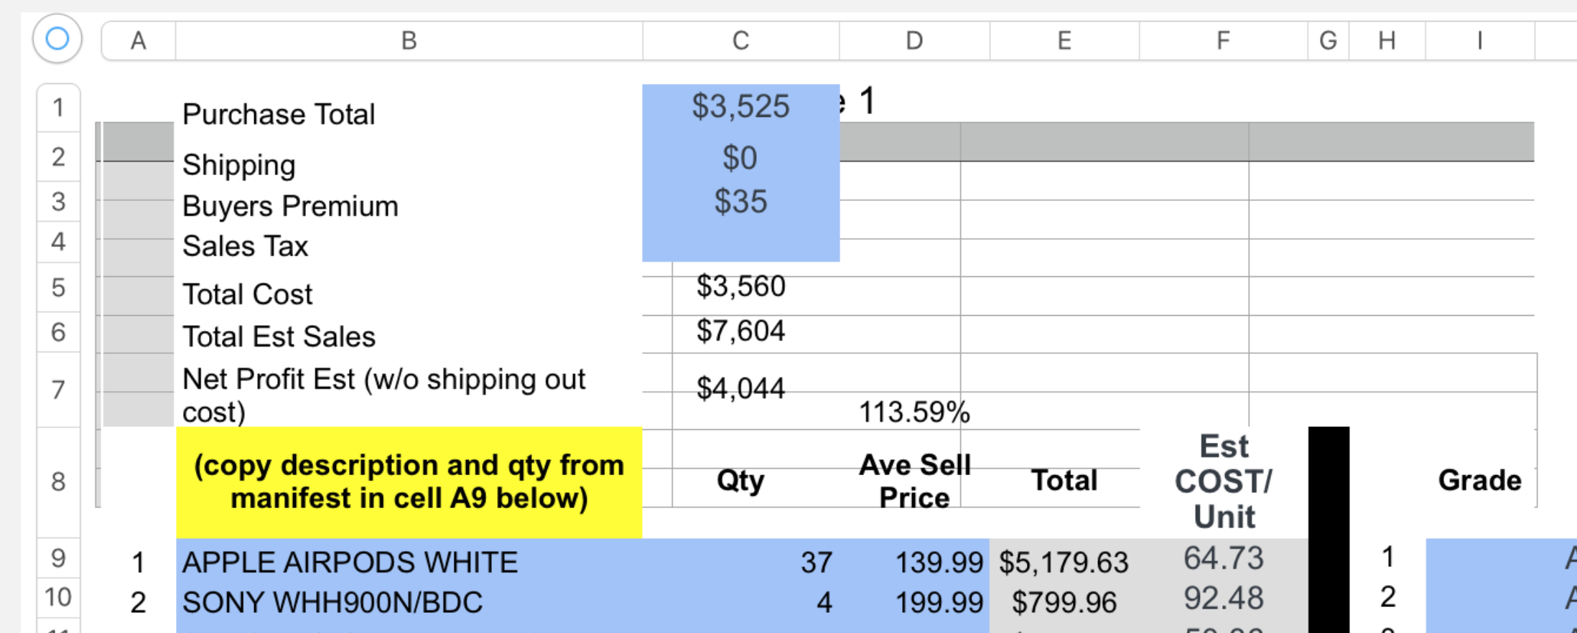The height and width of the screenshot is (633, 1577).
Task: Click the APPLE AIRPODS WHITE cell
Action: pyautogui.click(x=350, y=562)
